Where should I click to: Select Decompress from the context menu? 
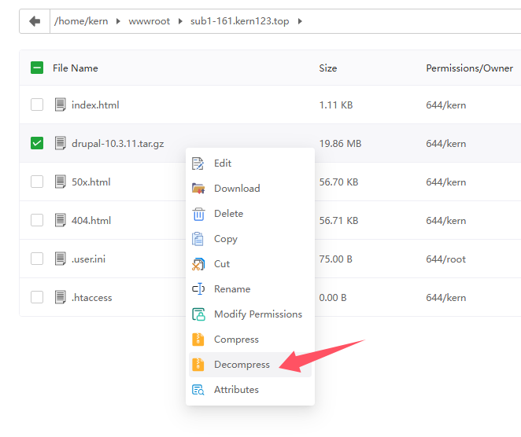pos(242,365)
